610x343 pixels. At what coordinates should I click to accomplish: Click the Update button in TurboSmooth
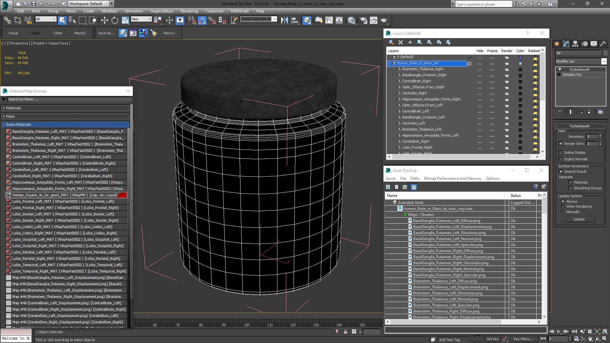[579, 219]
